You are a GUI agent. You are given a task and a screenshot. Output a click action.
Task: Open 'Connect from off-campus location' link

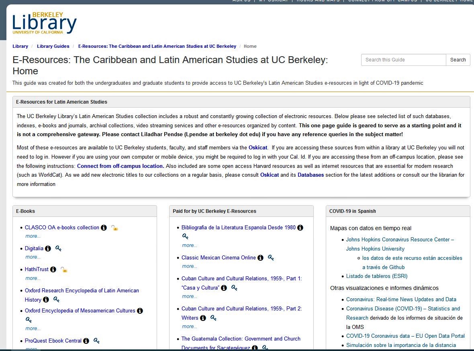(120, 166)
